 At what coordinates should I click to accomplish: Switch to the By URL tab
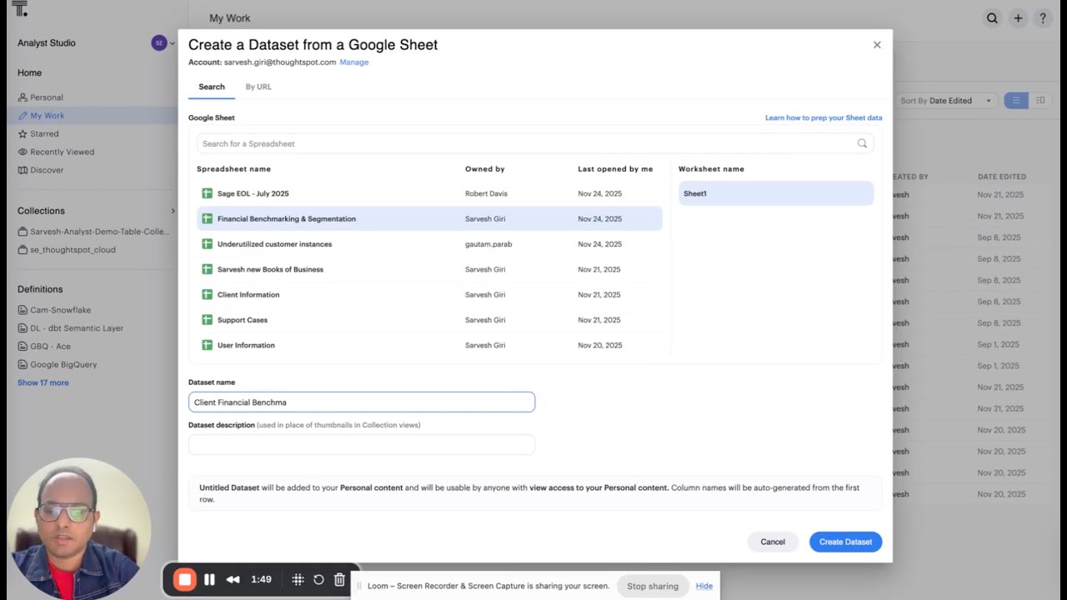(x=258, y=87)
